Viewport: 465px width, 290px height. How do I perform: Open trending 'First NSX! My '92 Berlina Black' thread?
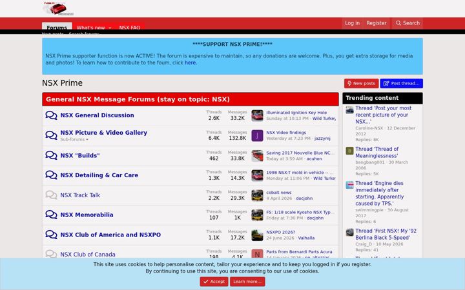386,234
